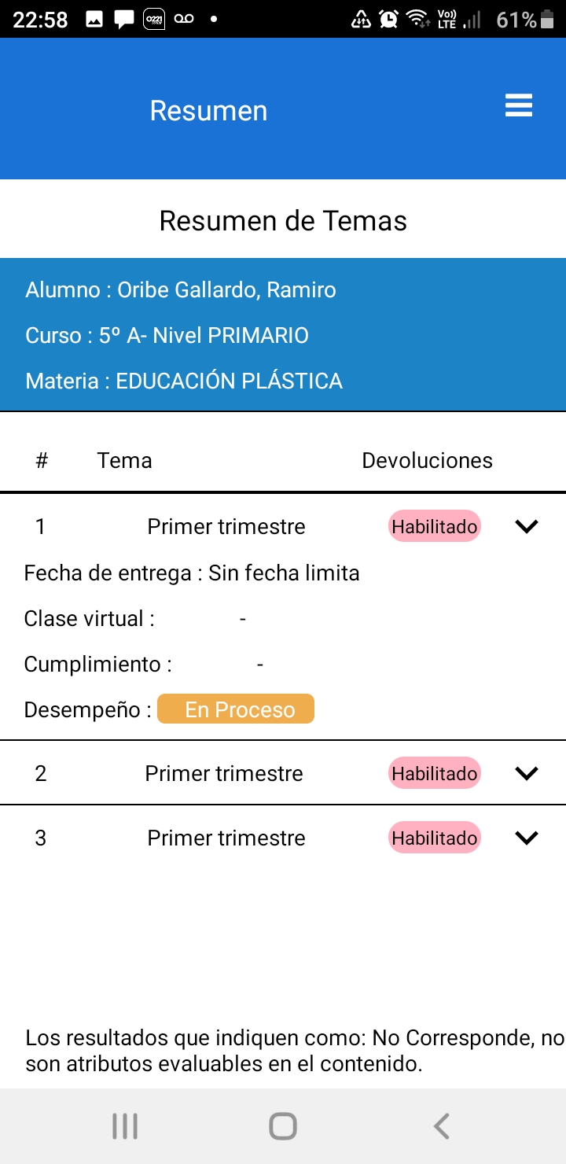Screen dimensions: 566x1164
Task: Select the second Primer trimestre row
Action: point(224,774)
